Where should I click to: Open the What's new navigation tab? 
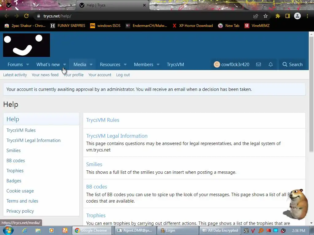pos(48,64)
